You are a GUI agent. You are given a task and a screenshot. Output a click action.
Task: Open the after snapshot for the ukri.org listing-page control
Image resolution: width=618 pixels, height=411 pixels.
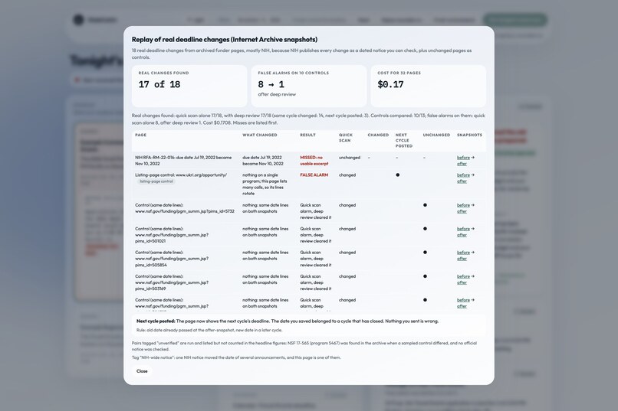point(462,181)
